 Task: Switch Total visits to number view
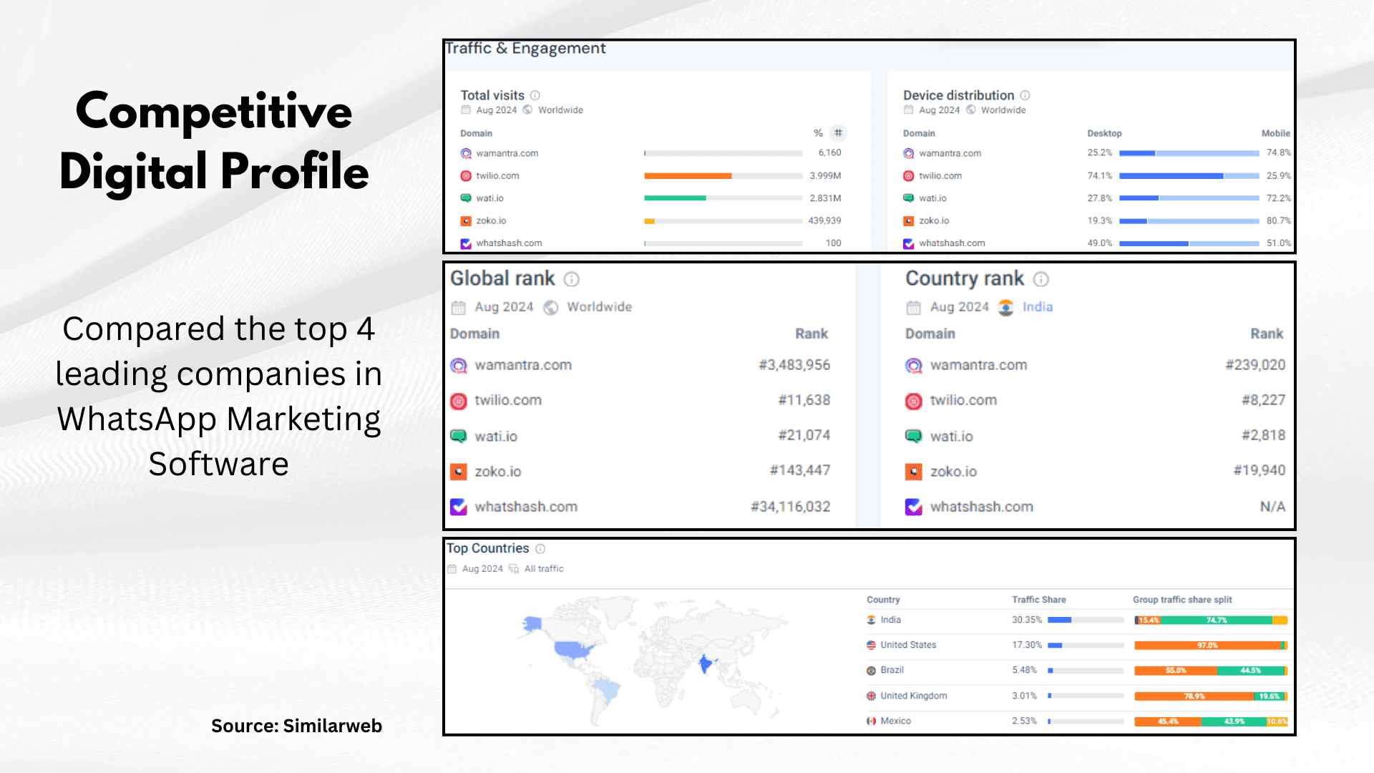click(x=838, y=133)
